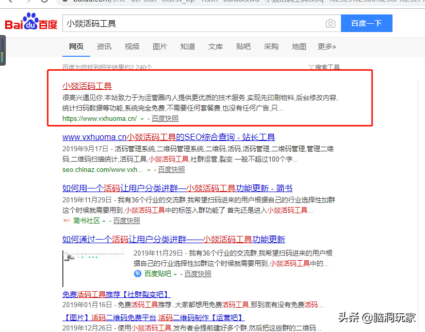Image resolution: width=425 pixels, height=332 pixels.
Task: Expand the dropdown arrow next to 简书社区
Action: pos(104,222)
